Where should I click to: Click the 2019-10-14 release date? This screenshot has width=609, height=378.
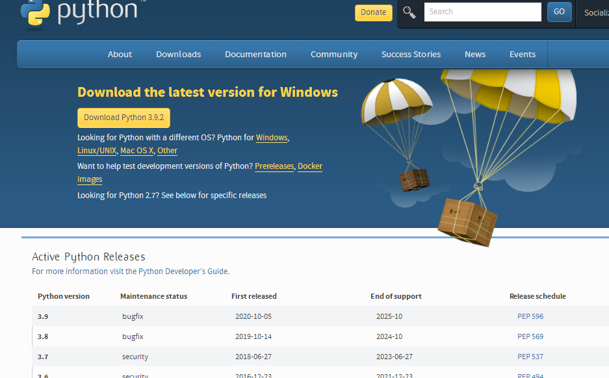tap(253, 336)
